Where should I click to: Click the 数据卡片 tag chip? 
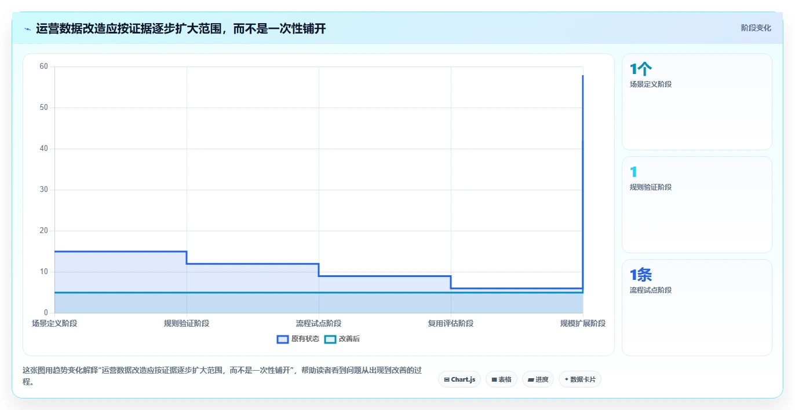coord(580,379)
